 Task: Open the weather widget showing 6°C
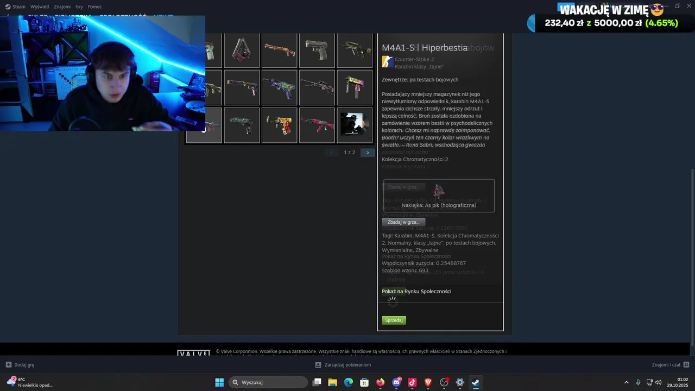(30, 382)
